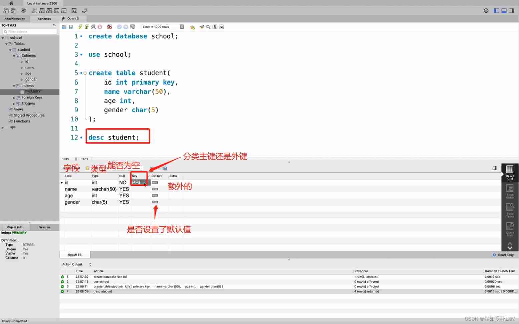Image resolution: width=519 pixels, height=324 pixels.
Task: Select the Query 3 editor tab
Action: click(x=73, y=19)
